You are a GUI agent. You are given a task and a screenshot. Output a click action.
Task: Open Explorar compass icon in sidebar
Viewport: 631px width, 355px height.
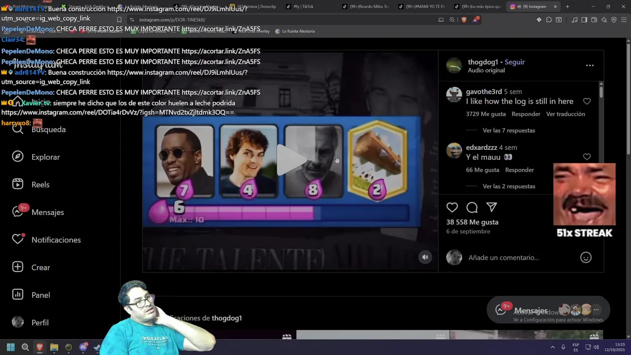click(18, 156)
